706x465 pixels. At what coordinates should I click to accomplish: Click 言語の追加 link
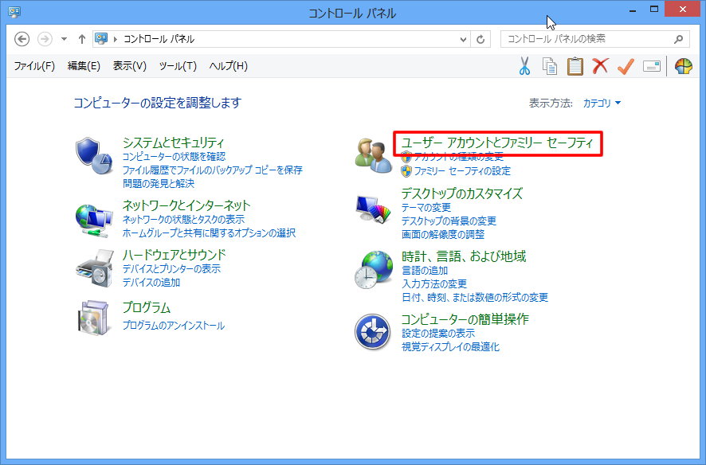(x=425, y=270)
